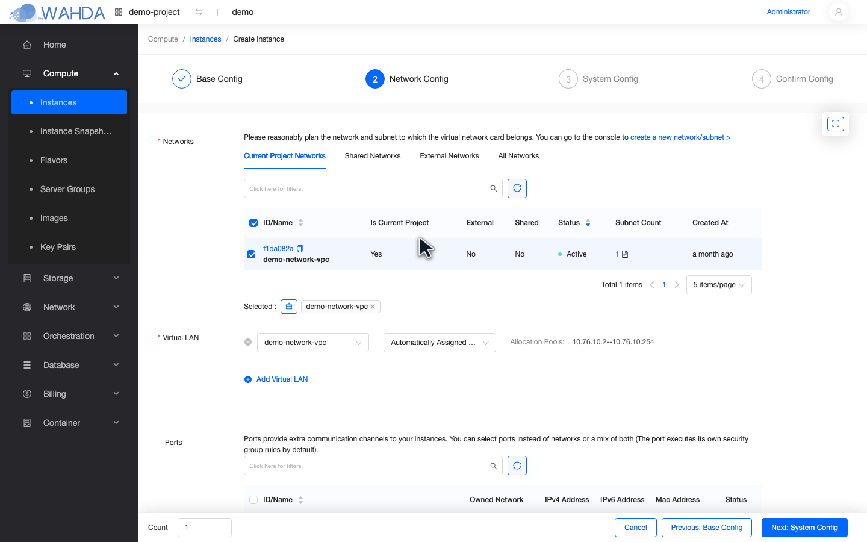Screen dimensions: 867x542
Task: Click the project grid icon beside demo-project
Action: point(119,12)
